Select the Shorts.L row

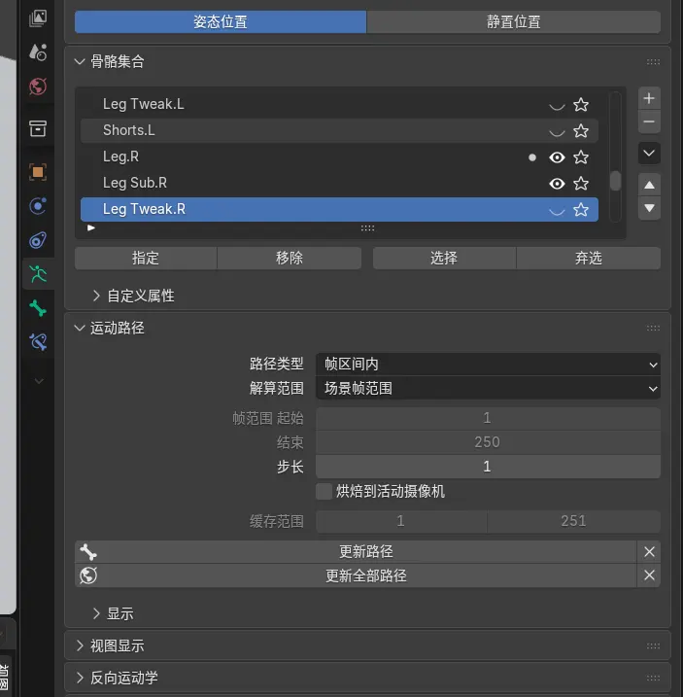[339, 130]
